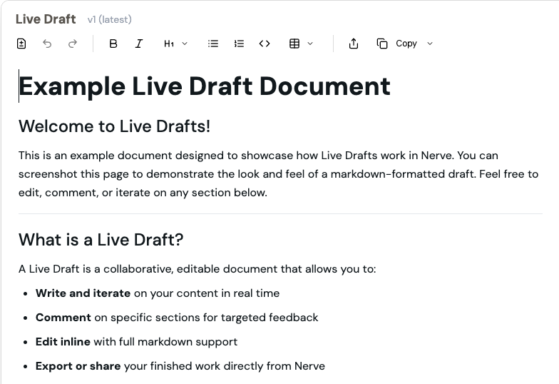Click the document diff icon in toolbar

(x=21, y=44)
